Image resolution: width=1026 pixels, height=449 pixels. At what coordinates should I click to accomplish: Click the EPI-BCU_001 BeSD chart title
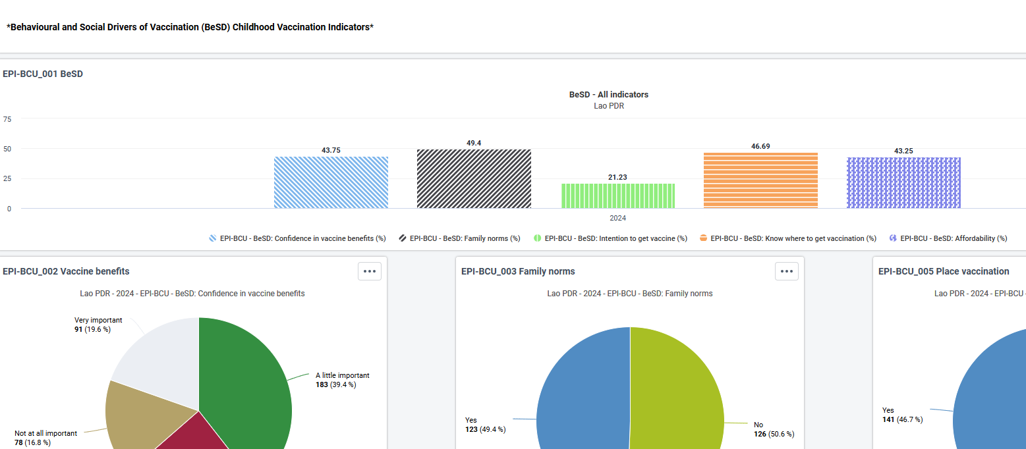tap(43, 74)
